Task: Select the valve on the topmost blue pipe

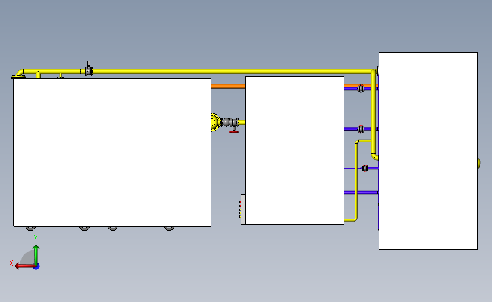Action: click(361, 88)
